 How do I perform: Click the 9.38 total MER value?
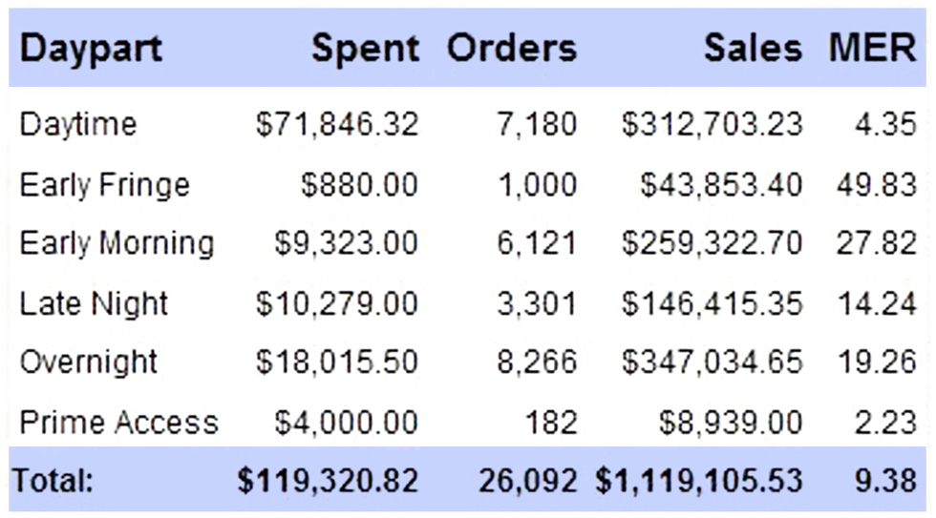tap(886, 481)
